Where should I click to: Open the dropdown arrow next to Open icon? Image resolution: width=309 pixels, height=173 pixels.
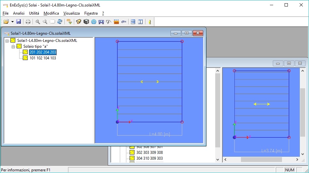12,22
